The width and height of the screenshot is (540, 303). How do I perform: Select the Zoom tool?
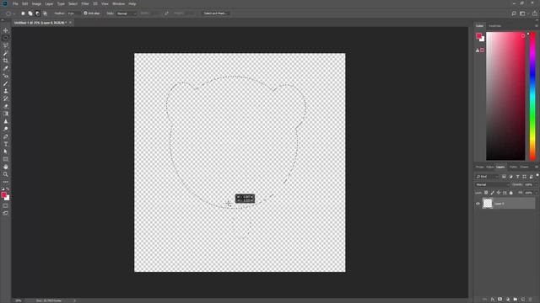6,174
